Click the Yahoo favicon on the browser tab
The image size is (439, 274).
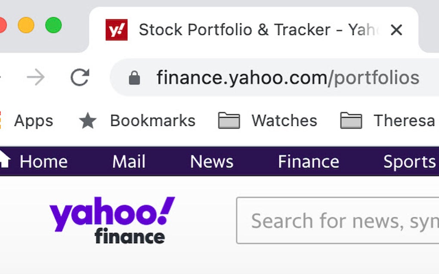(x=117, y=29)
